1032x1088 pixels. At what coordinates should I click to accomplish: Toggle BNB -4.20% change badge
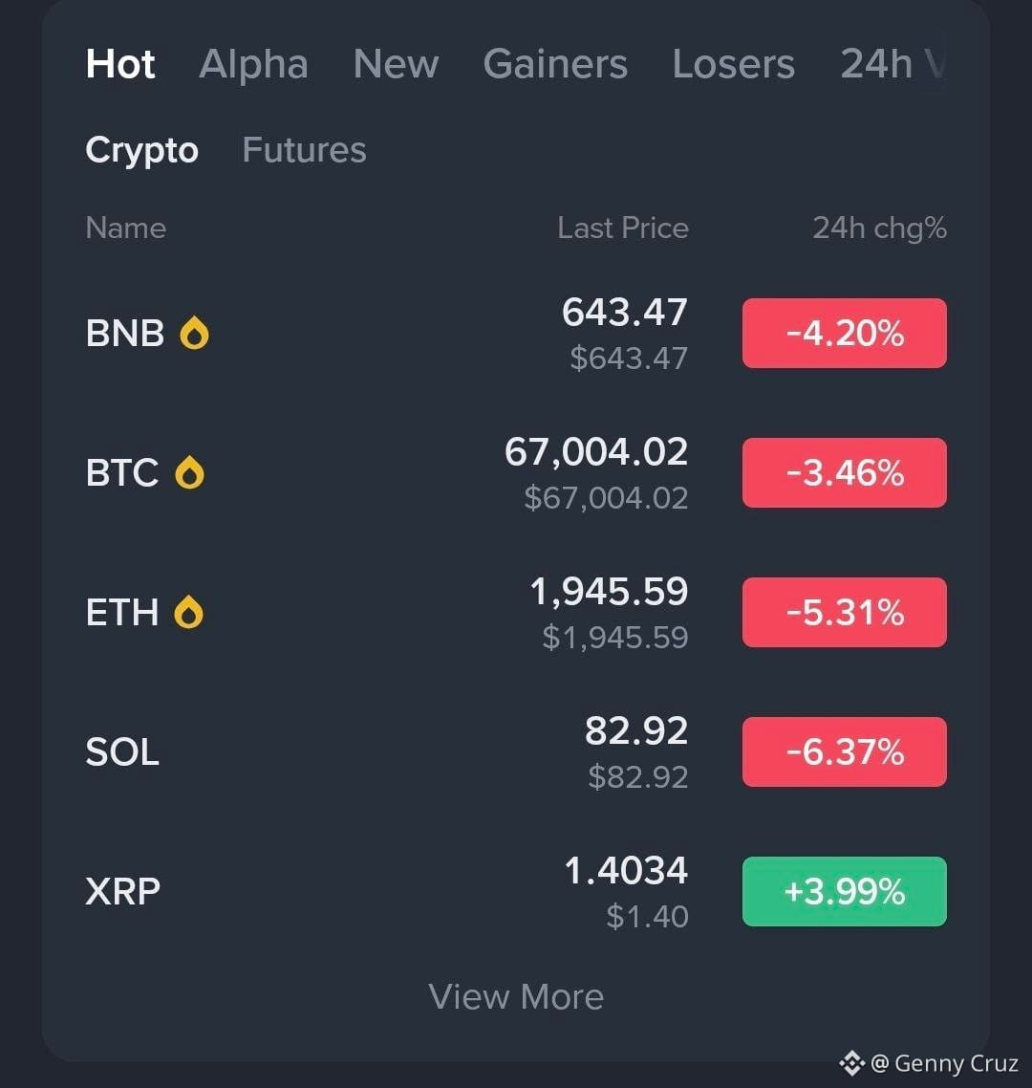coord(844,334)
